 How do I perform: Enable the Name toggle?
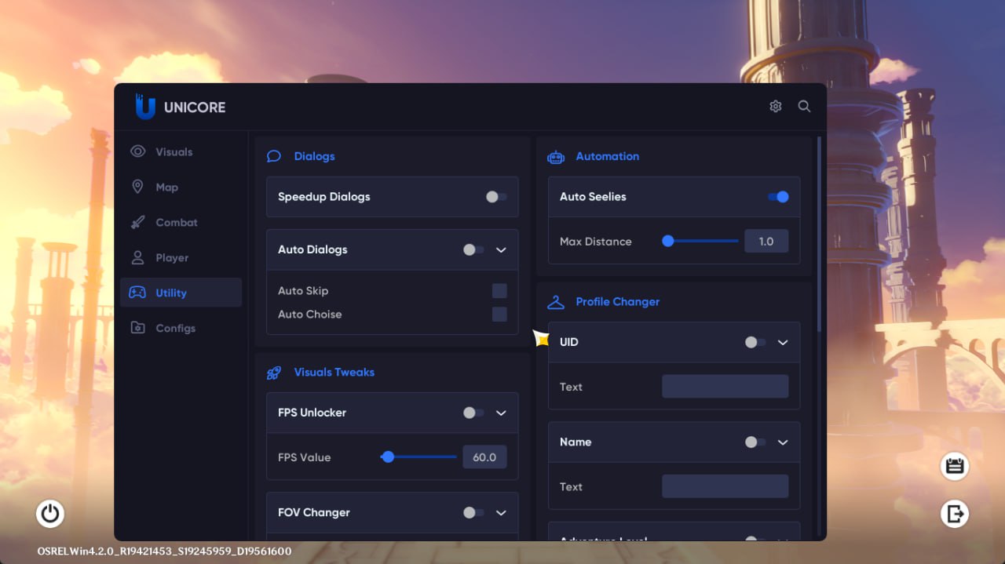point(755,442)
